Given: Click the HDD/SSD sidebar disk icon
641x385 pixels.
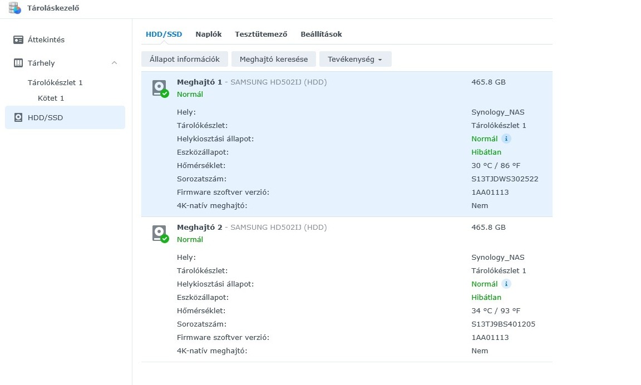Looking at the screenshot, I should (18, 117).
